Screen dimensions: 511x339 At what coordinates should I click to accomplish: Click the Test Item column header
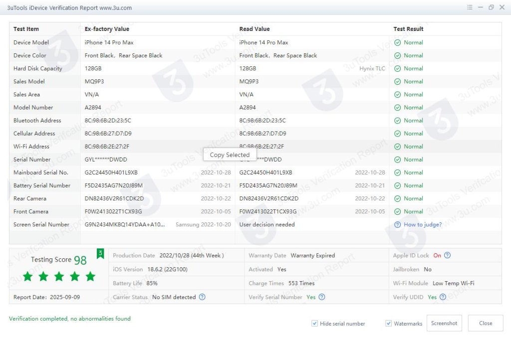click(x=26, y=29)
